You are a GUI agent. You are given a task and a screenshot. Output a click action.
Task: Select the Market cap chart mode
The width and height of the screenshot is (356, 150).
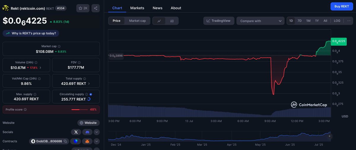pyautogui.click(x=137, y=21)
